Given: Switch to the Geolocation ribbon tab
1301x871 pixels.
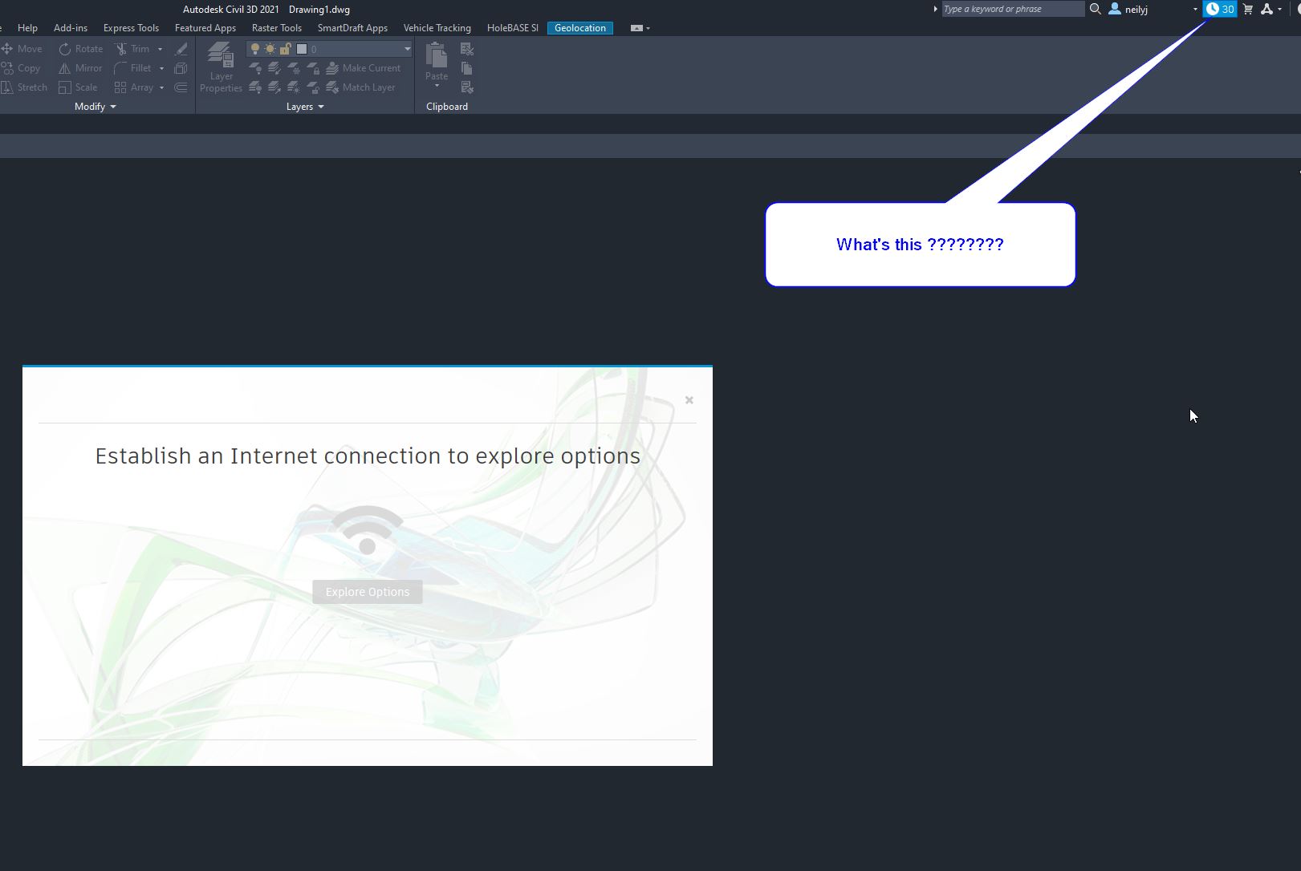Looking at the screenshot, I should click(579, 28).
